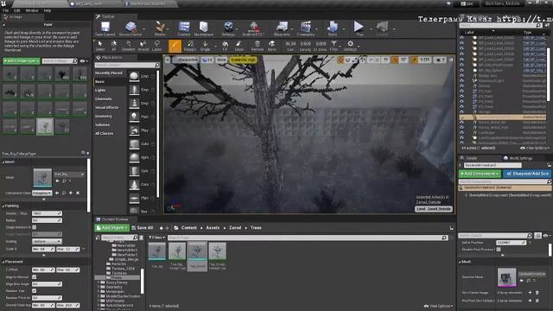
Task: Choose the foliage Erase tool
Action: click(x=239, y=46)
